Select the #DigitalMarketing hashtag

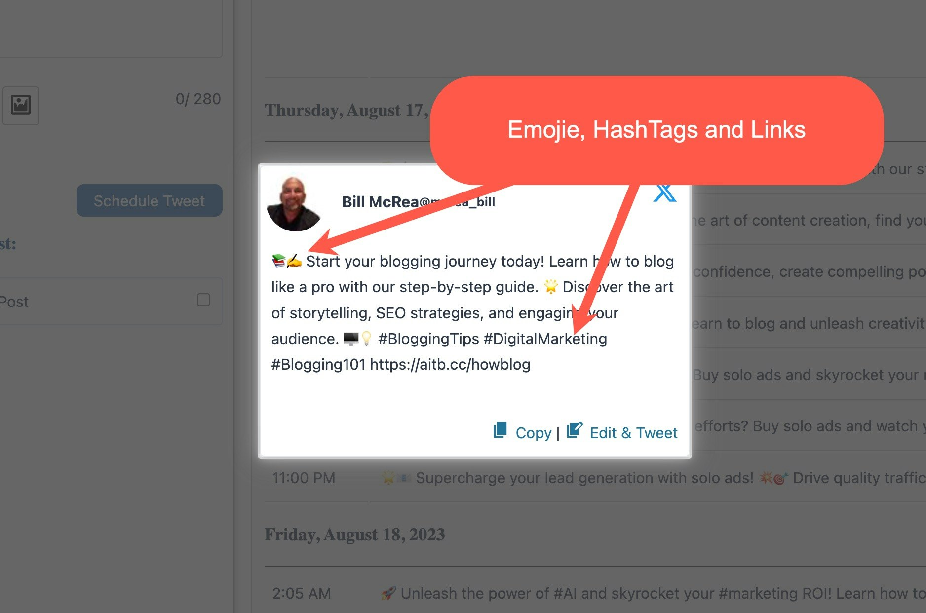click(545, 339)
